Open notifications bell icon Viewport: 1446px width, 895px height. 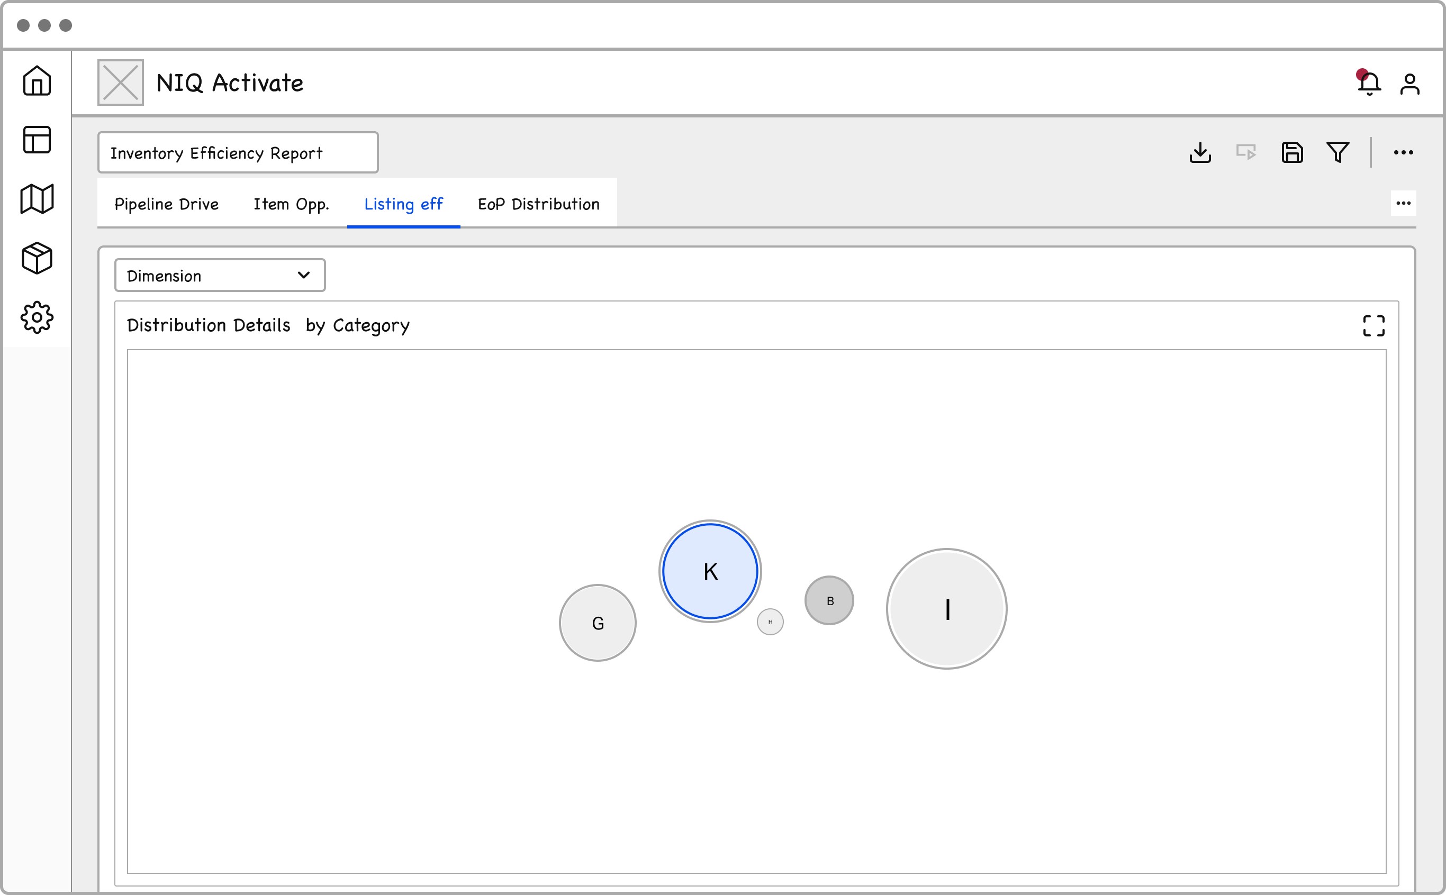[1369, 84]
